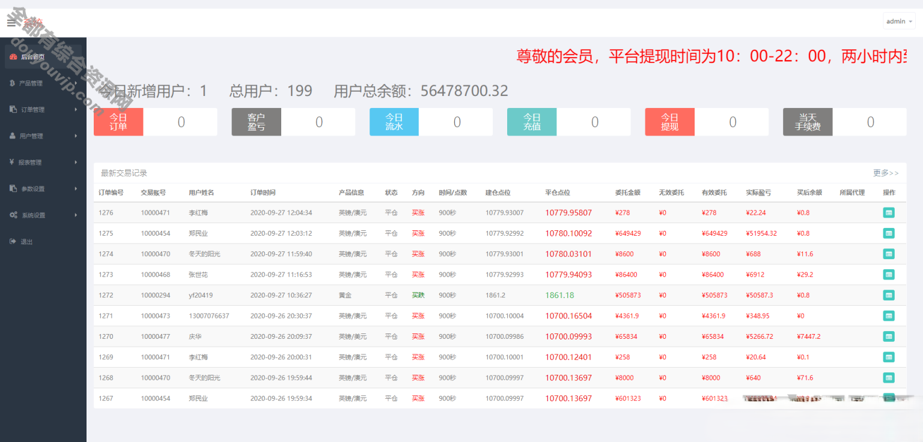Screen dimensions: 923x442
Task: Open details icon for order 1268
Action: click(889, 377)
